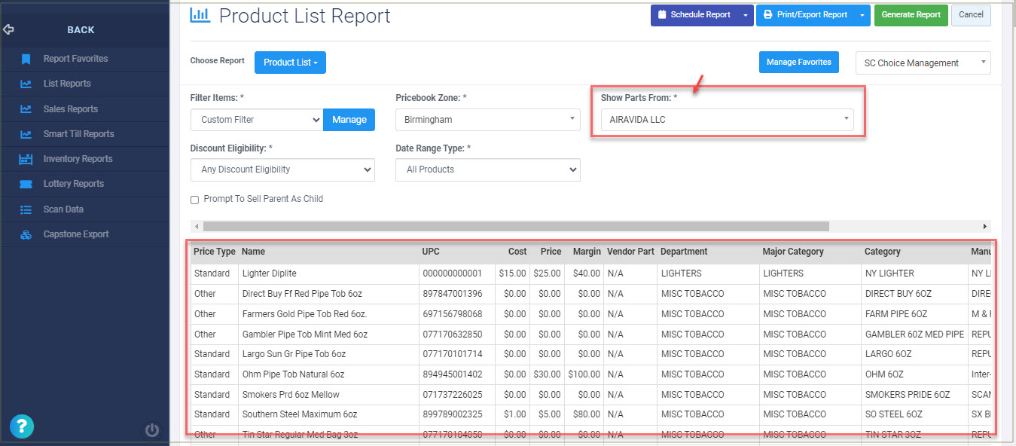This screenshot has height=446, width=1016.
Task: Open the Date Range Type dropdown
Action: 488,170
